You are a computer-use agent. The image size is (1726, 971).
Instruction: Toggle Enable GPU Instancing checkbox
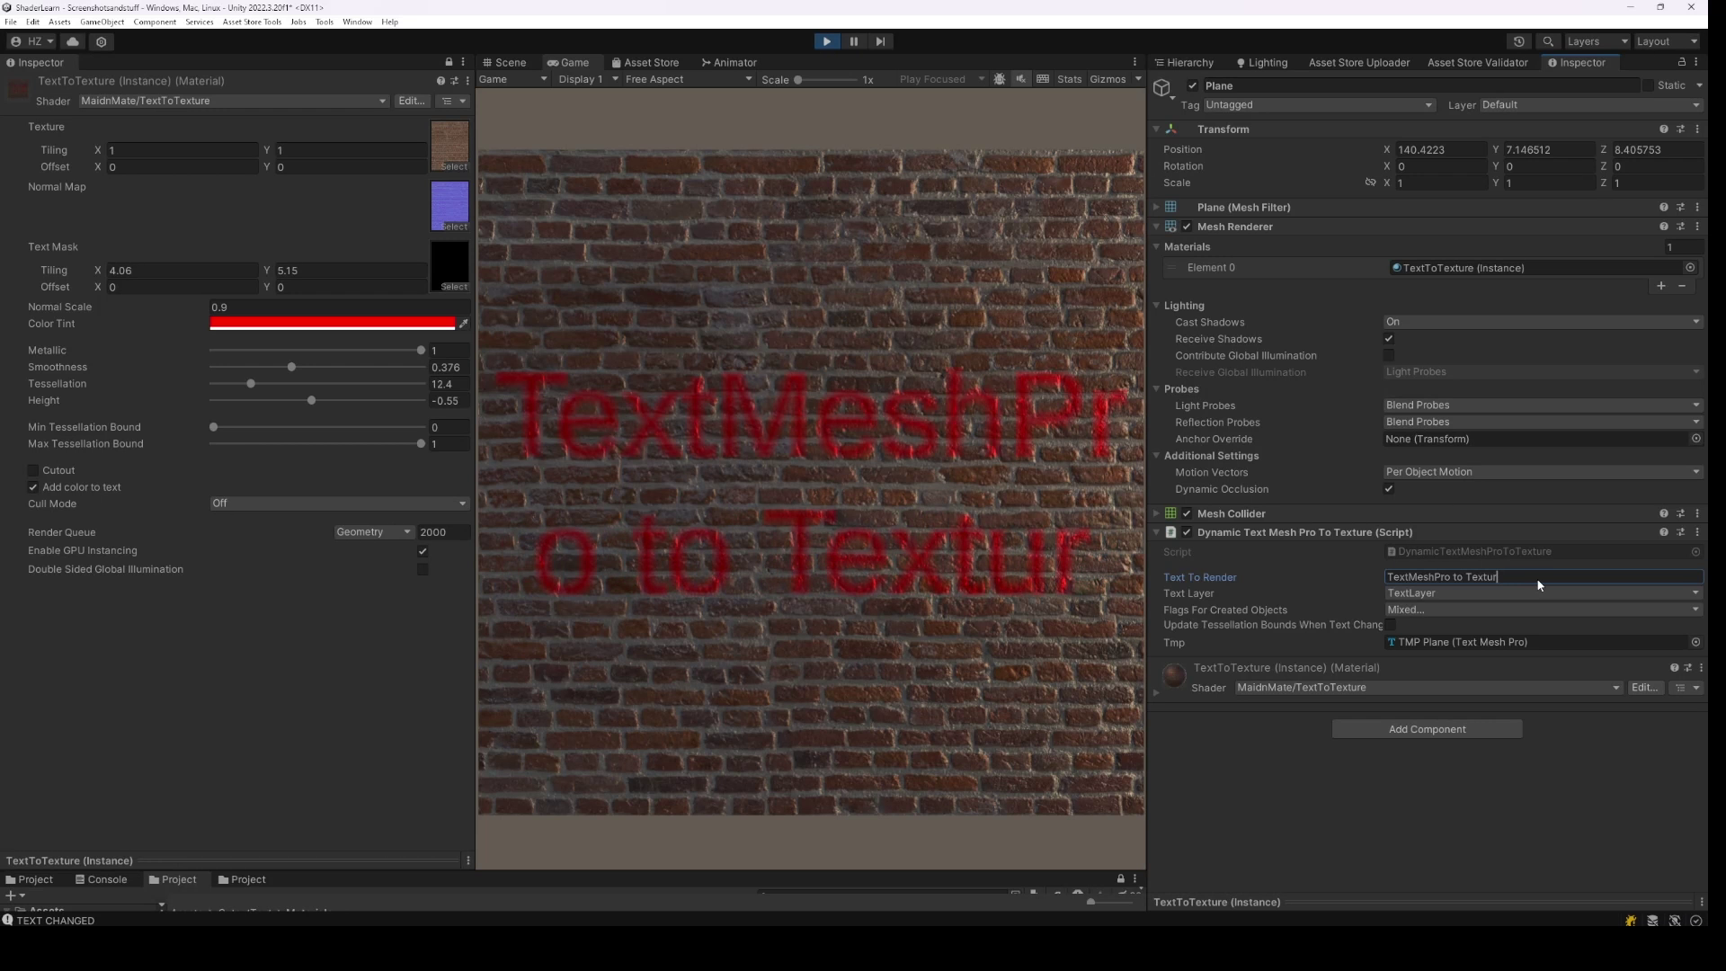[423, 551]
